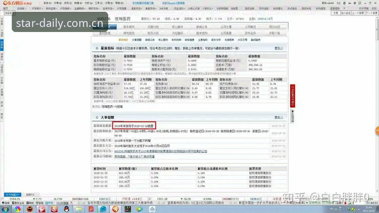Jump to 大宗交易 sub-navigation link
This screenshot has height=213, width=379.
(243, 40)
